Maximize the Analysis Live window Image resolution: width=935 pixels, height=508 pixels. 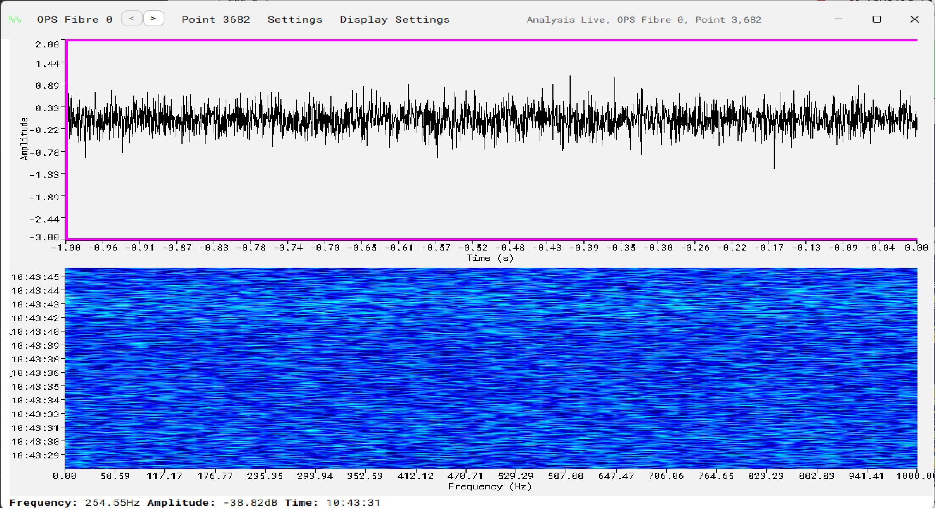(x=877, y=19)
